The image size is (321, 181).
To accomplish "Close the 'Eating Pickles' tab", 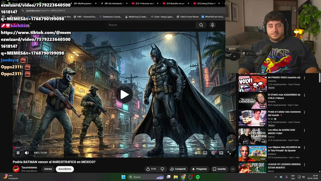I will click(x=219, y=4).
